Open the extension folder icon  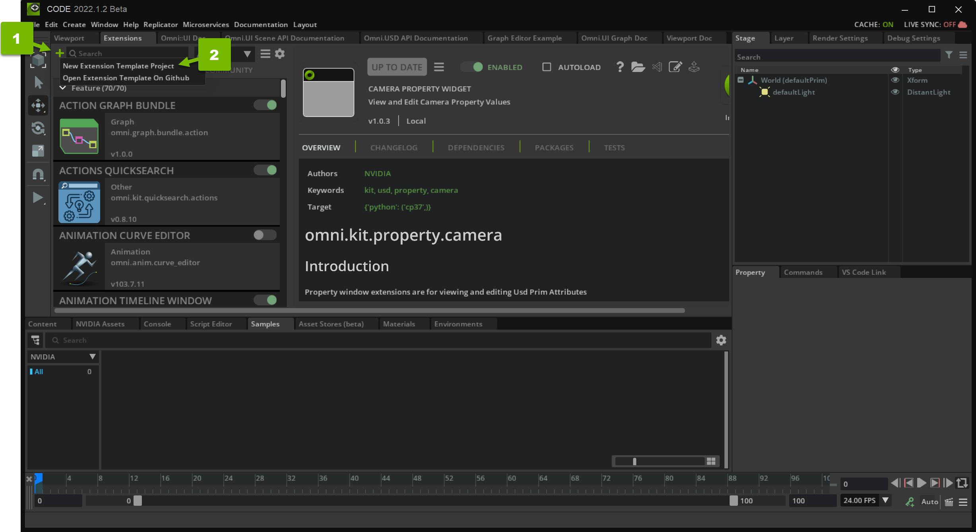(638, 67)
